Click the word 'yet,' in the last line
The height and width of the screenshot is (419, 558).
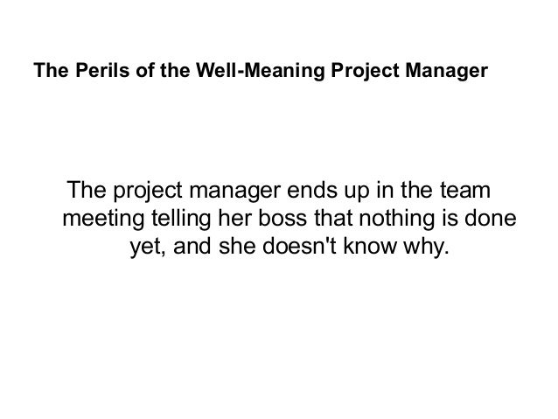(x=147, y=247)
